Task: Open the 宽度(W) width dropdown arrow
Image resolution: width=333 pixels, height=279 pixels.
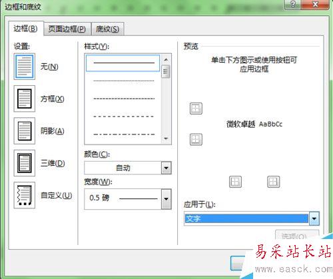Action: tap(166, 199)
